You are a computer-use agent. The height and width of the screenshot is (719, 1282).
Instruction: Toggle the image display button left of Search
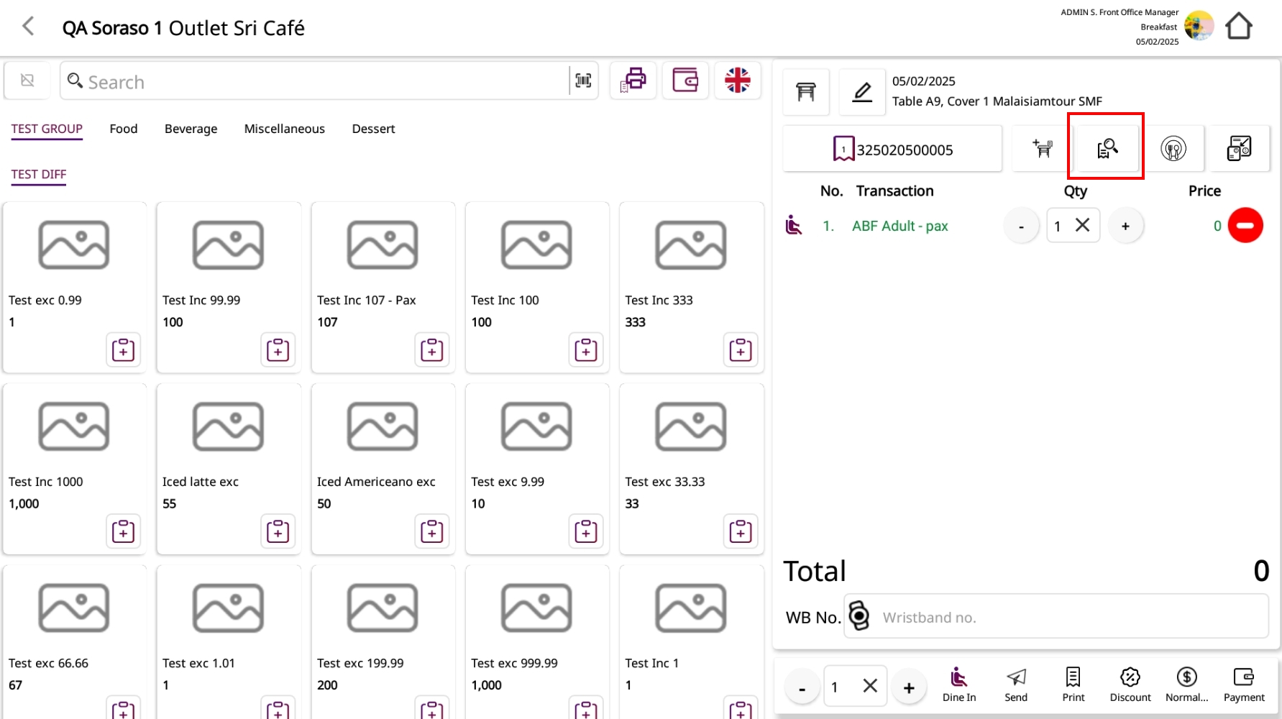(27, 81)
